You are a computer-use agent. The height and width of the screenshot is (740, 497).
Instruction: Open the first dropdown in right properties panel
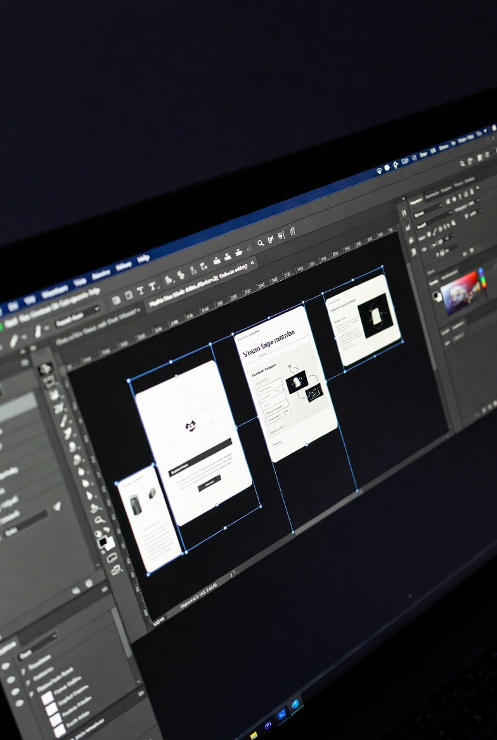[x=429, y=210]
